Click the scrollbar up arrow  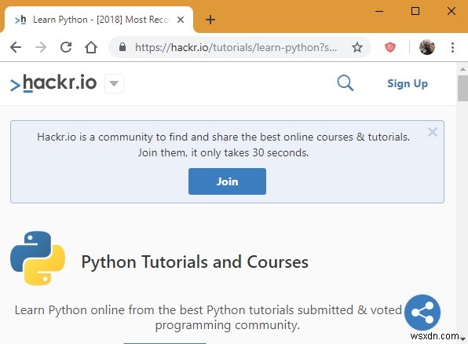pyautogui.click(x=463, y=69)
